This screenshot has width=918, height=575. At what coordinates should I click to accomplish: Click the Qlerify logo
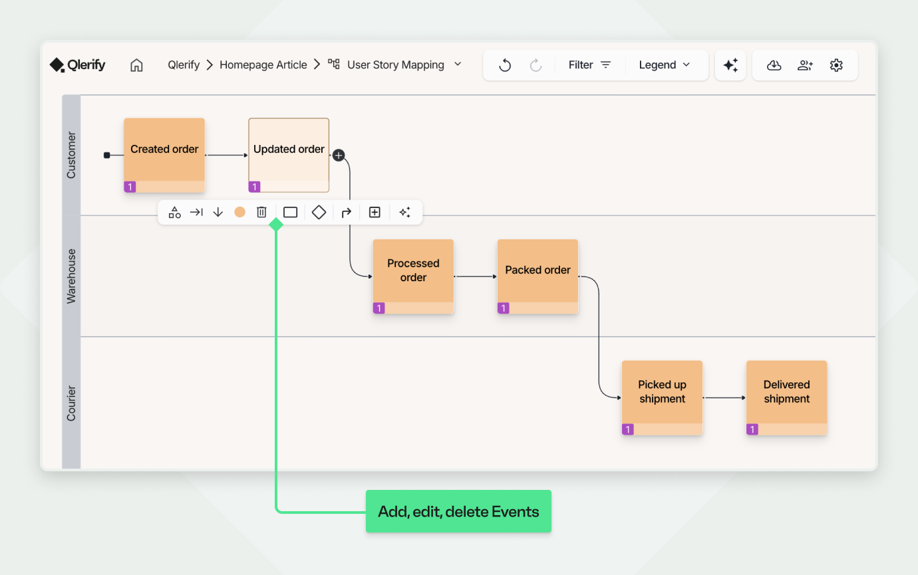tap(77, 64)
